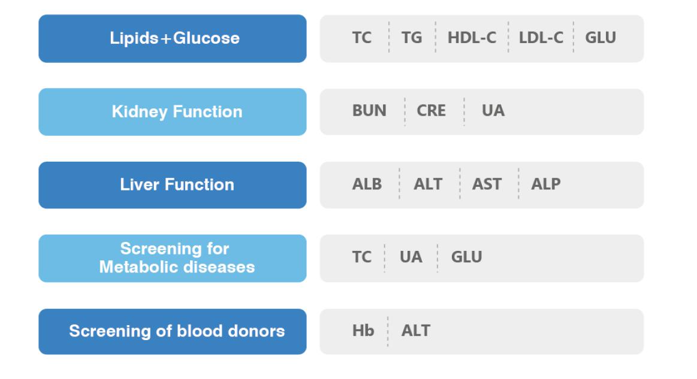Select GLU in the Lipids+Glucose row
Image resolution: width=697 pixels, height=379 pixels.
click(x=600, y=38)
